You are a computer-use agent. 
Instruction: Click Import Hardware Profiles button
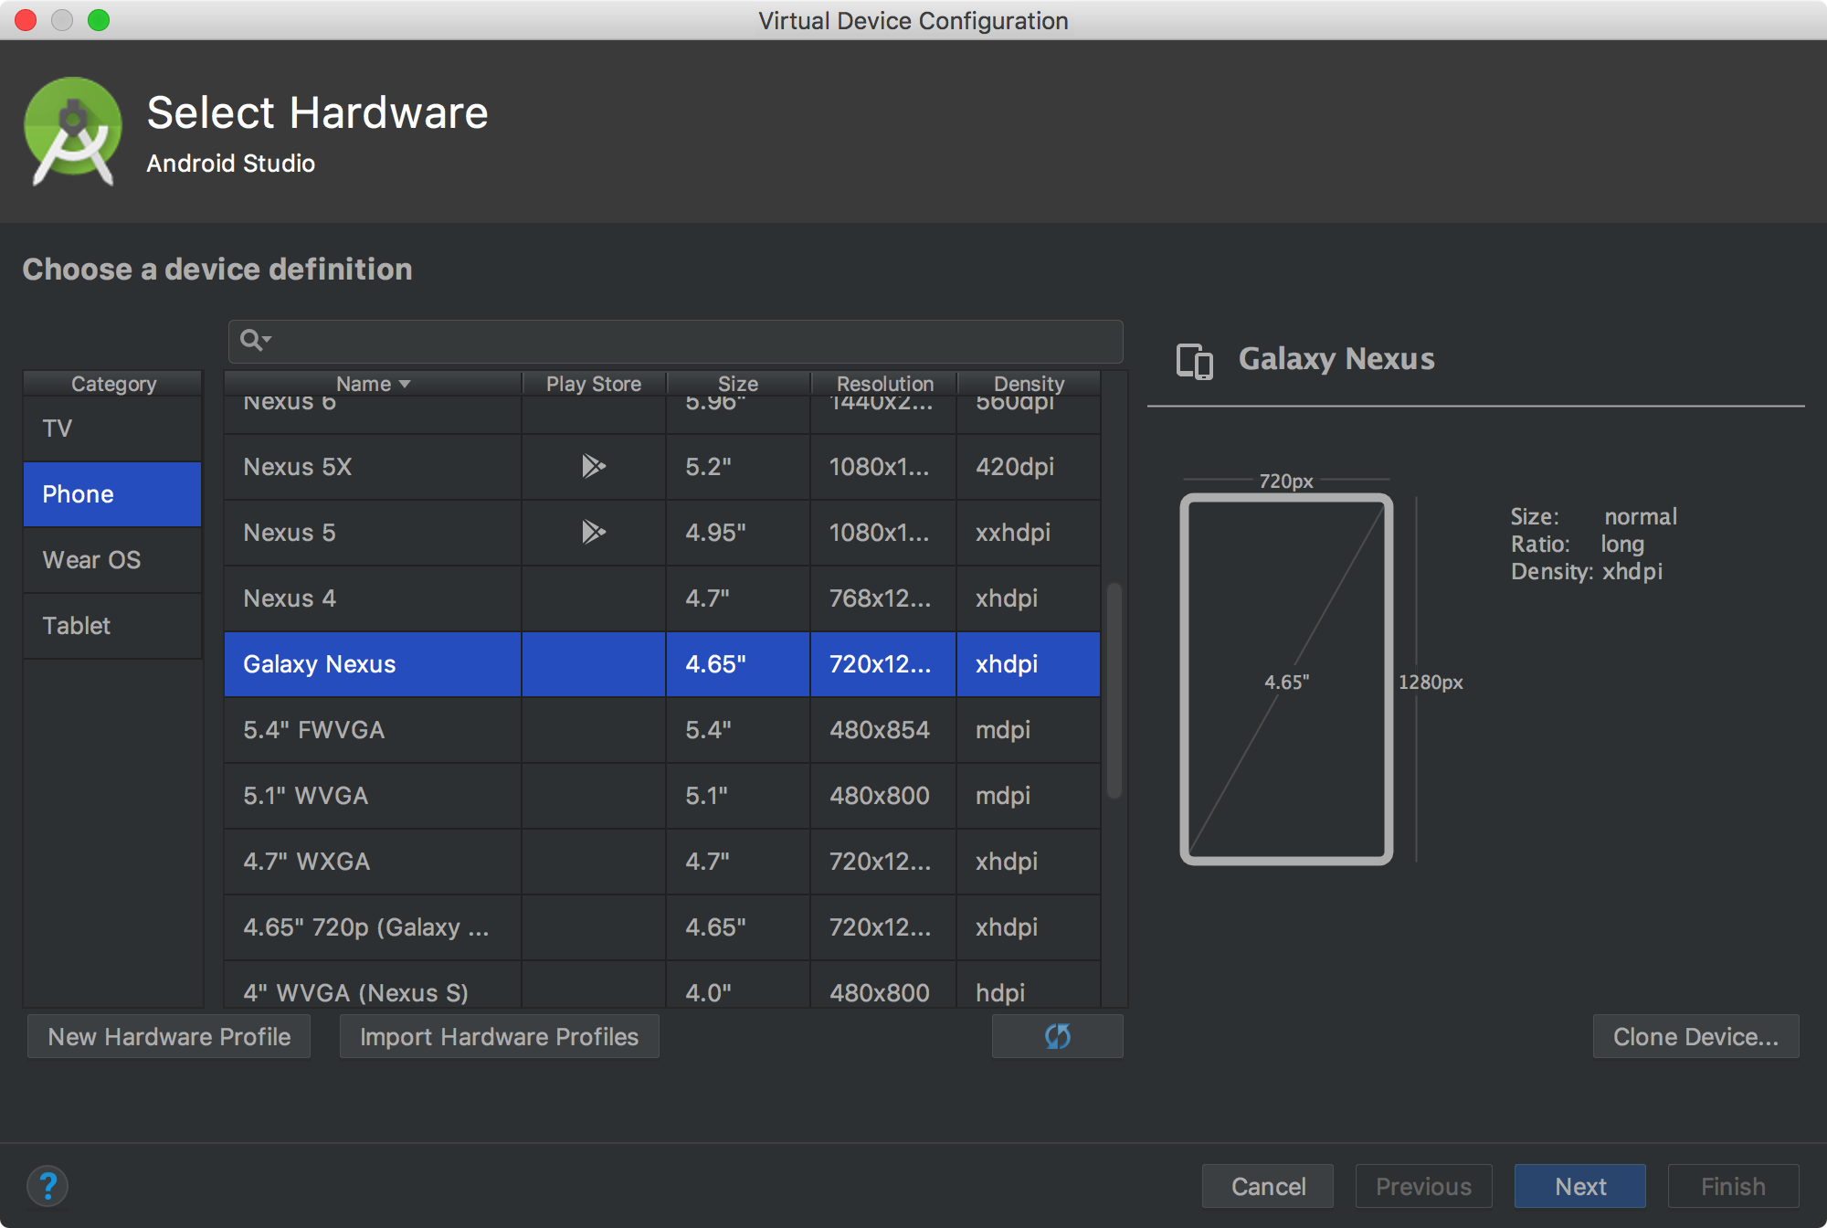click(x=499, y=1036)
